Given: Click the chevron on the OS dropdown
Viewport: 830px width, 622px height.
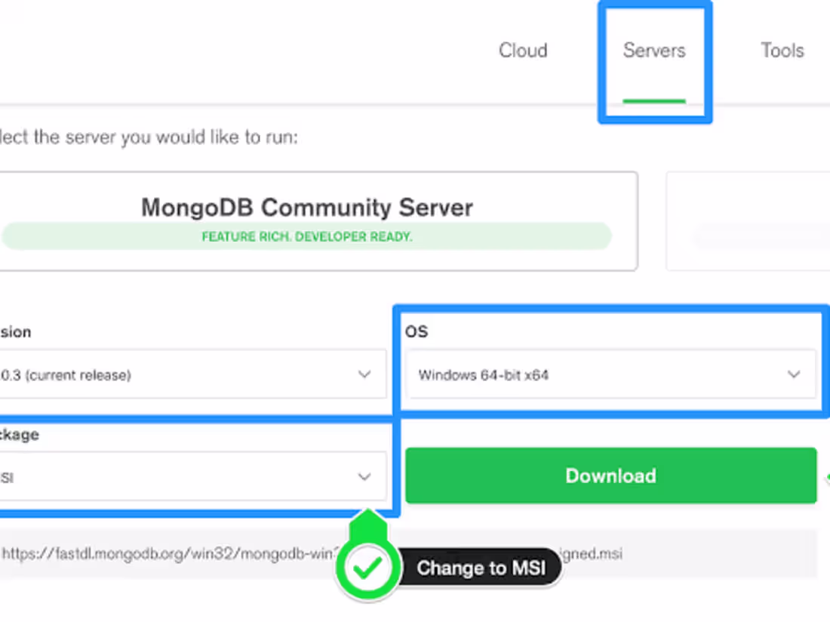Looking at the screenshot, I should pyautogui.click(x=794, y=374).
